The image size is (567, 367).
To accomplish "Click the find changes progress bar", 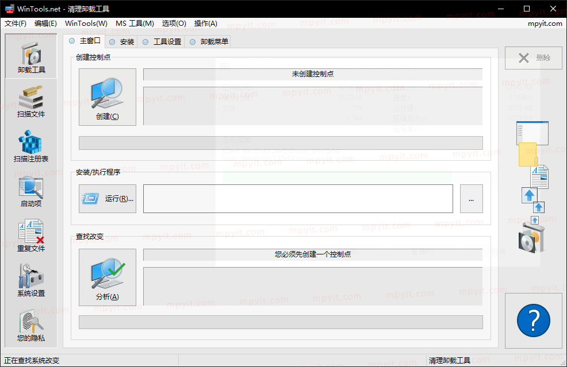I will click(281, 322).
